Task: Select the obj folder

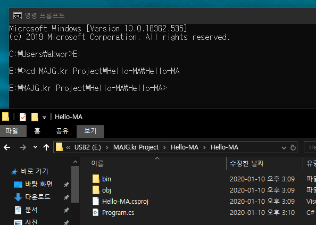Action: (x=106, y=190)
